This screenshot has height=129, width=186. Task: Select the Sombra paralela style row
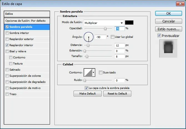27,27
